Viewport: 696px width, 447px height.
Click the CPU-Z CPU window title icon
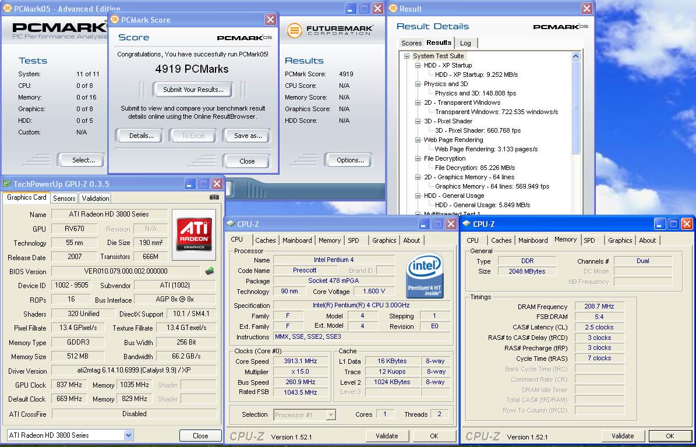point(231,224)
